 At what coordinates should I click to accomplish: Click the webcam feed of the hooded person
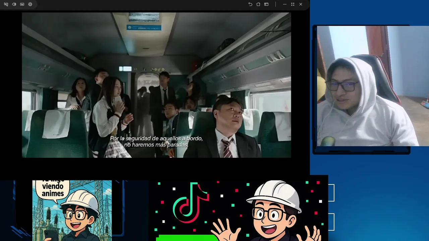(373, 86)
